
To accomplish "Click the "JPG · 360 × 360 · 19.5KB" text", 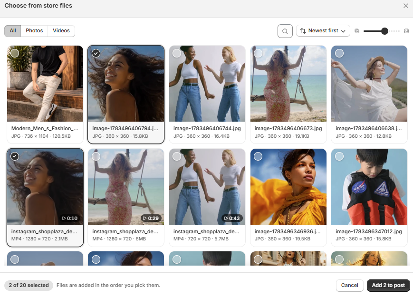I will click(282, 239).
